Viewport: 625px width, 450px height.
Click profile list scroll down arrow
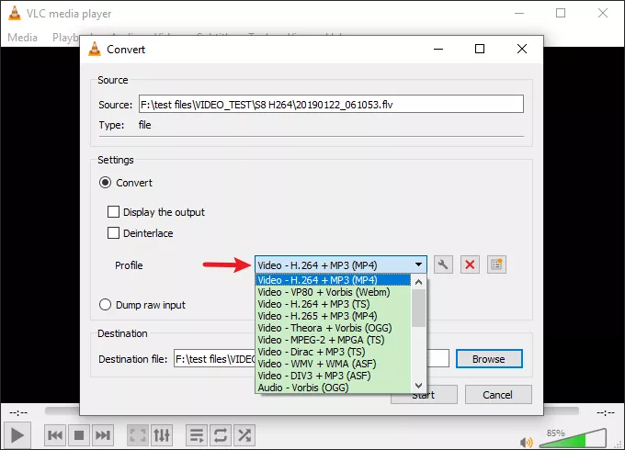(x=418, y=386)
